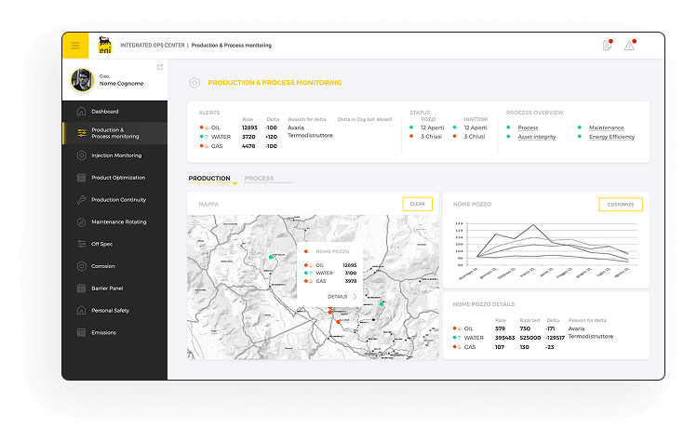Toggle the yellow hamburger menu
The height and width of the screenshot is (442, 697).
tap(75, 46)
